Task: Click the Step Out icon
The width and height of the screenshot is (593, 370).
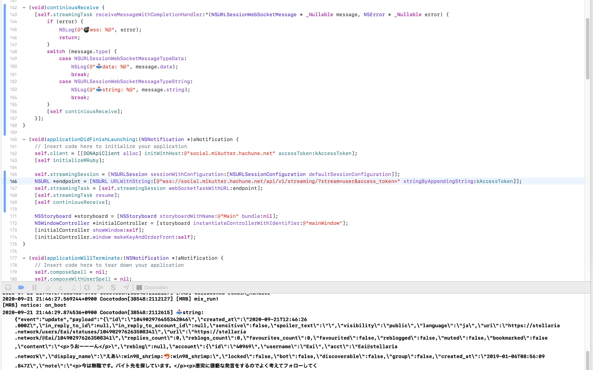Action: coord(74,288)
